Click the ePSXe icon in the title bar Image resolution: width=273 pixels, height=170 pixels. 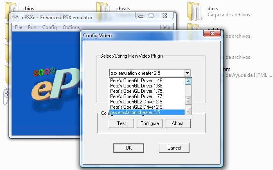(x=15, y=17)
